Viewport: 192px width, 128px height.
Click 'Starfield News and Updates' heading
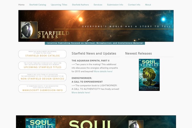[x=94, y=53]
